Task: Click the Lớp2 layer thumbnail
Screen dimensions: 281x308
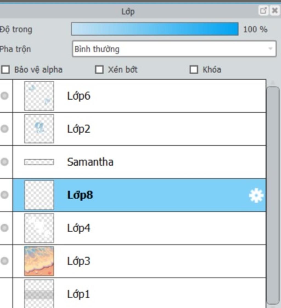Action: click(x=39, y=129)
